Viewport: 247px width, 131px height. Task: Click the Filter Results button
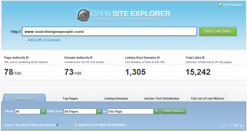173,111
